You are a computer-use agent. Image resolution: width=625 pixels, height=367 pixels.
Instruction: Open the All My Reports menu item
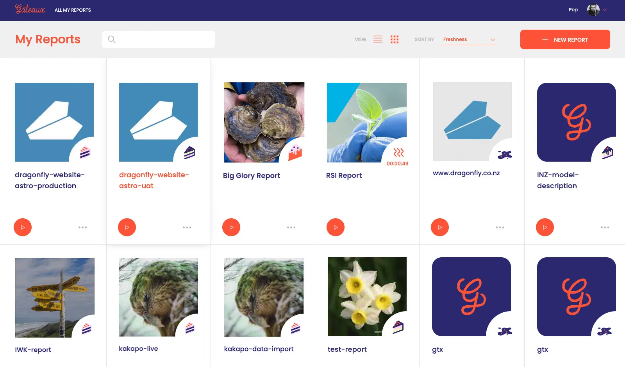coord(73,10)
